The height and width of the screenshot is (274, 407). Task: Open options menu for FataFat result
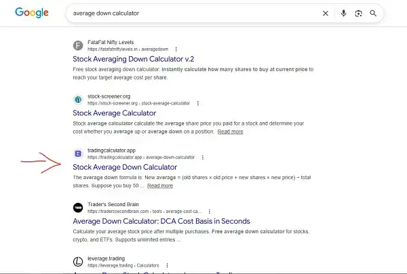click(x=176, y=49)
